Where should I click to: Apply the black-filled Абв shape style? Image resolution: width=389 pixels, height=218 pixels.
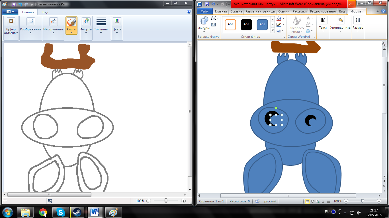[246, 24]
